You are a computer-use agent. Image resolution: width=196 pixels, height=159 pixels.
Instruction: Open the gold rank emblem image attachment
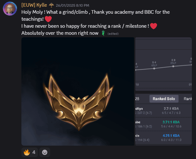(x=78, y=91)
